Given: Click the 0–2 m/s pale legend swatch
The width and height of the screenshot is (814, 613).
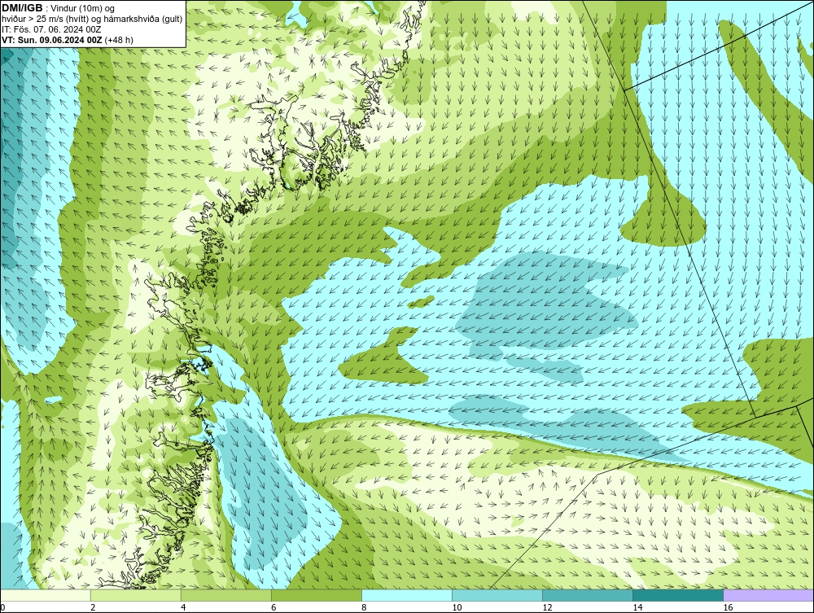Looking at the screenshot, I should (x=45, y=595).
